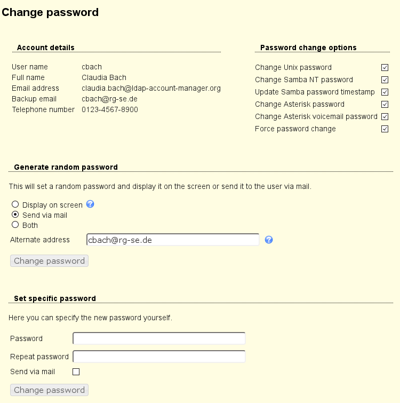
Task: Choose the Both radio option
Action: 15,225
